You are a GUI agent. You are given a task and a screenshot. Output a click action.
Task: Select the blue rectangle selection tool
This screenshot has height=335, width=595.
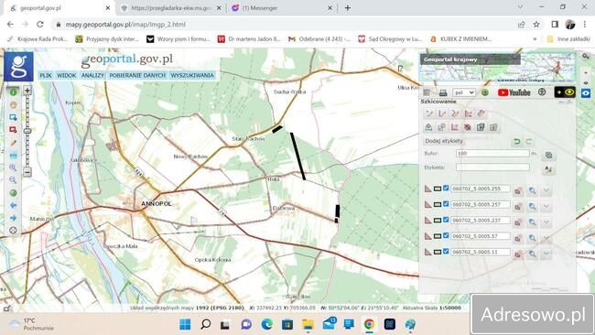point(14,117)
